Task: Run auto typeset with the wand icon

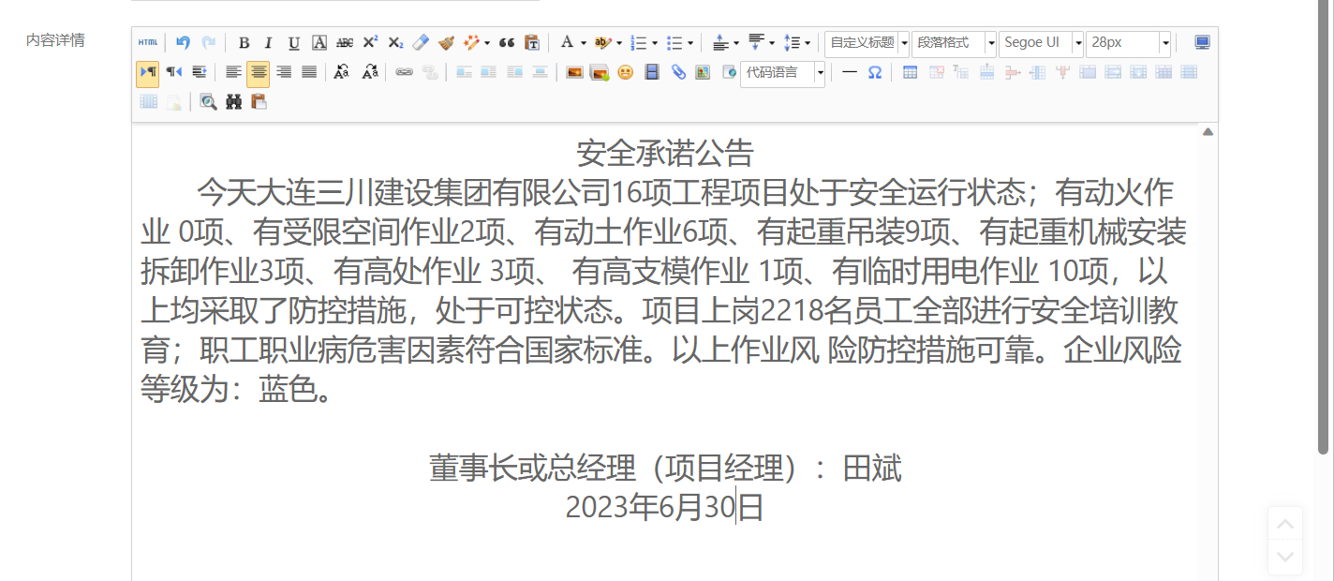Action: 471,42
